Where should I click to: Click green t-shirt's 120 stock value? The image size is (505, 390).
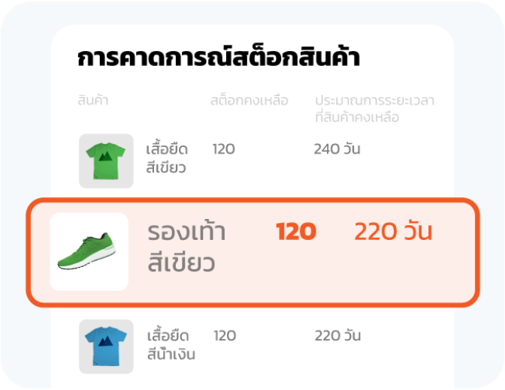coord(223,148)
